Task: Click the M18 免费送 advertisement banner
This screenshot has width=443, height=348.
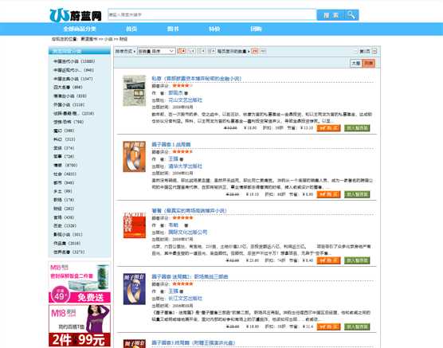Action: tap(80, 283)
